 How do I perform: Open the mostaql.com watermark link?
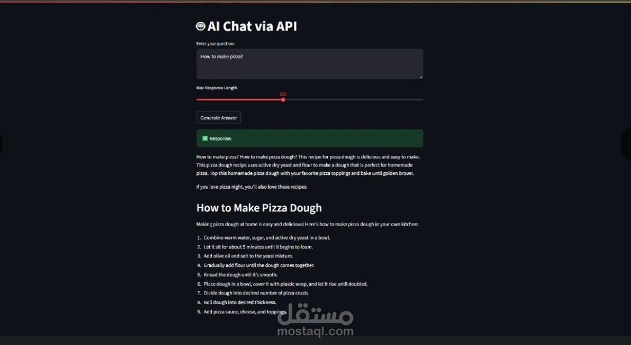(315, 331)
